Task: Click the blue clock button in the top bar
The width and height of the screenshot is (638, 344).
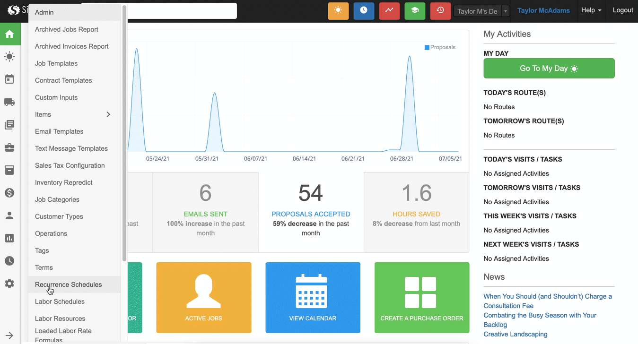Action: 364,11
